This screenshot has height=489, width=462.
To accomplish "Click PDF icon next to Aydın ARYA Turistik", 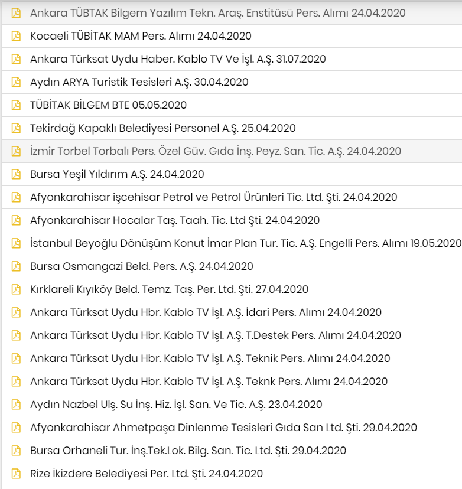I will click(16, 82).
